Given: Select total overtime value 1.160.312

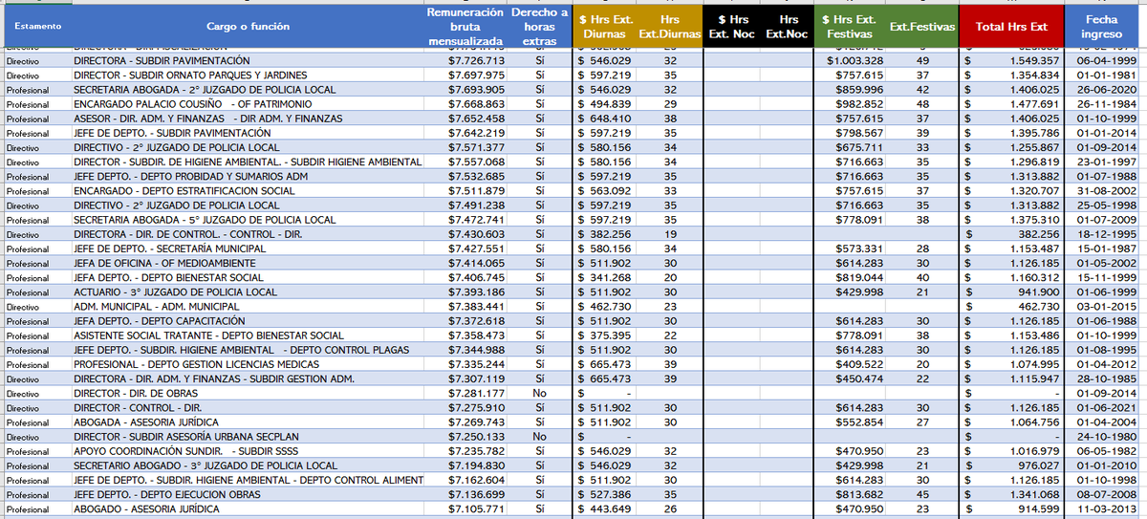Looking at the screenshot, I should [1033, 277].
